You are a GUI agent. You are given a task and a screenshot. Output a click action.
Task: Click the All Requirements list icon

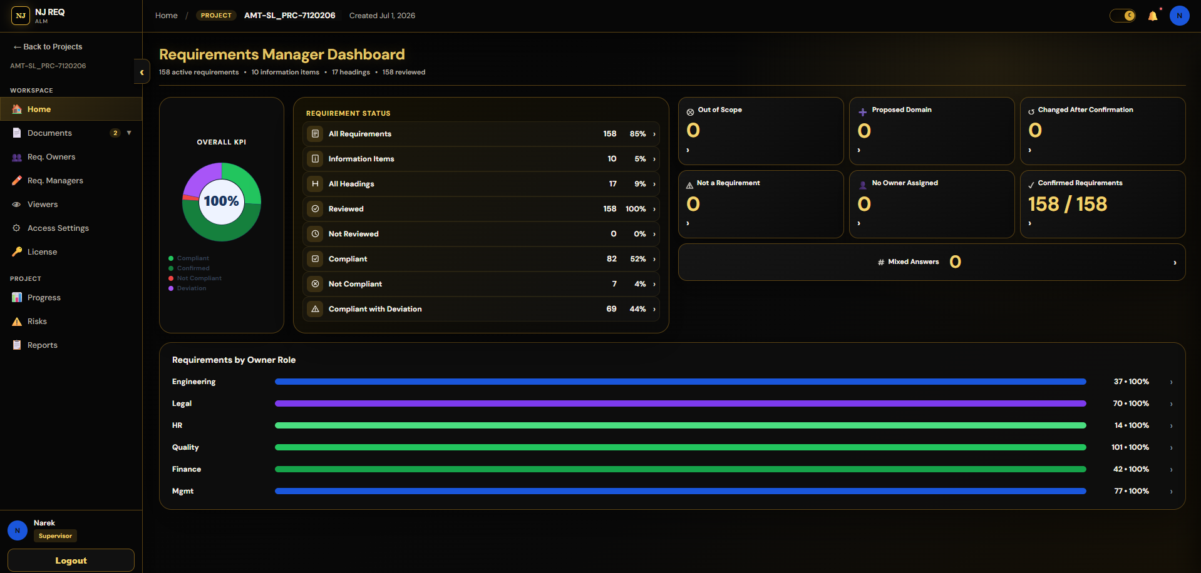tap(316, 134)
